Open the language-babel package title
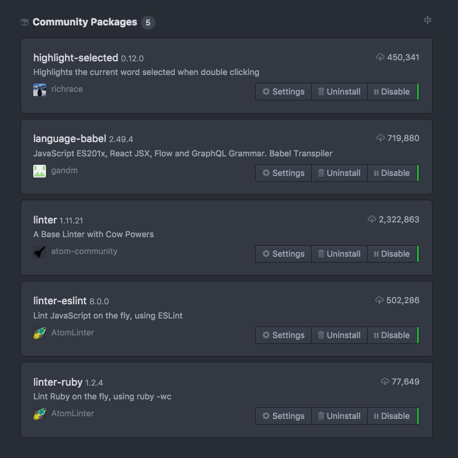Screen dimensions: 458x458 click(x=70, y=139)
